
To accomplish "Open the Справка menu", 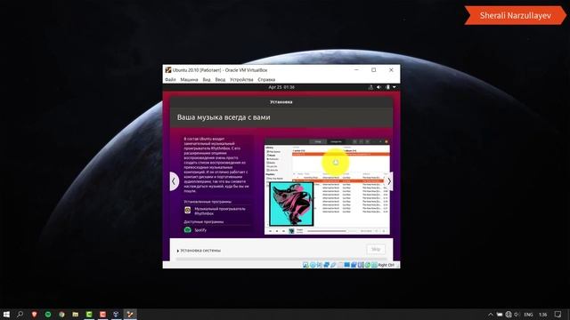I will point(266,79).
